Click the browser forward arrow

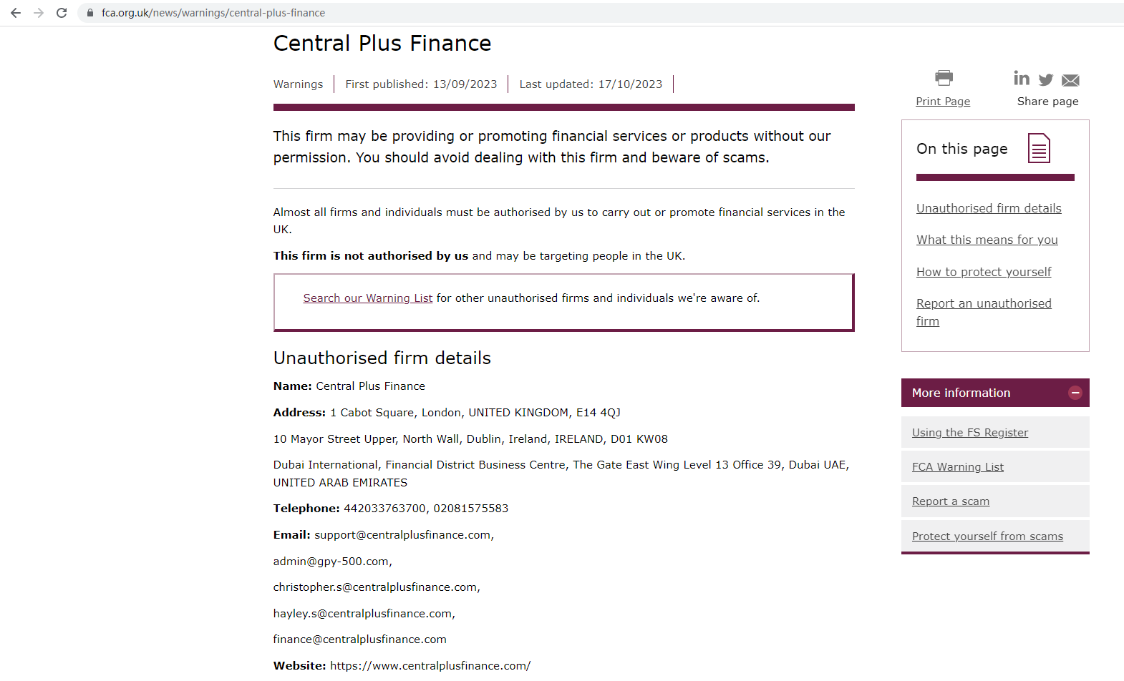(x=39, y=13)
